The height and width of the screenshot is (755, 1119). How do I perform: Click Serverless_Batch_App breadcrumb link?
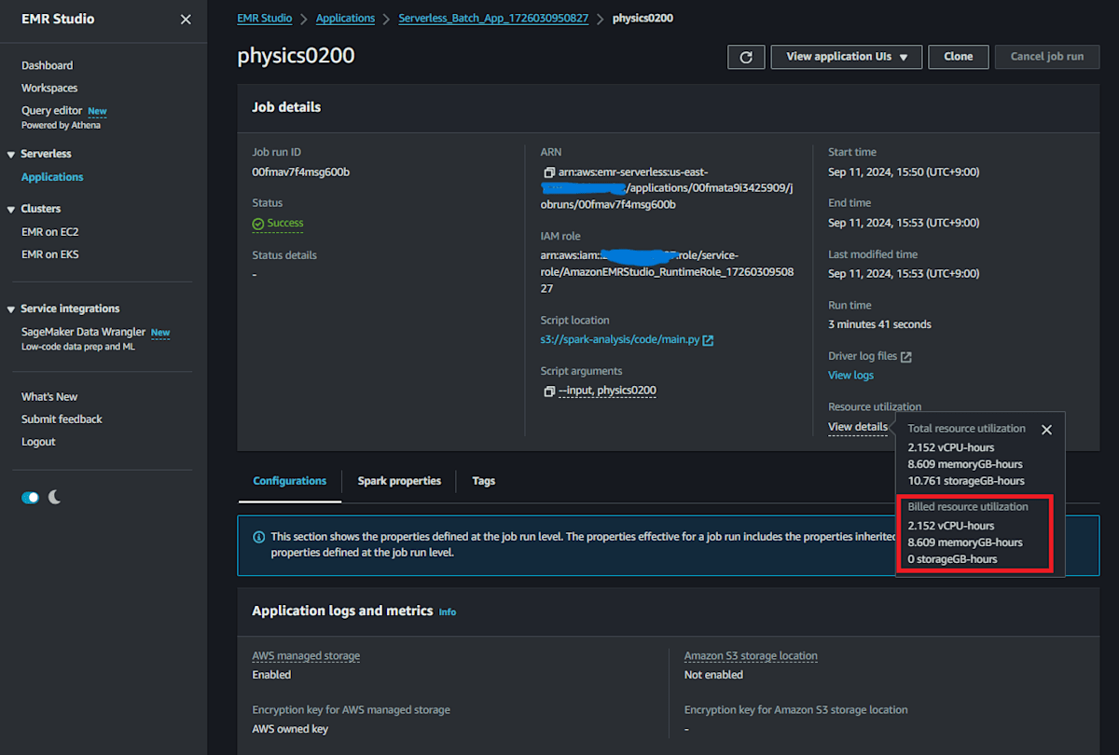coord(493,19)
